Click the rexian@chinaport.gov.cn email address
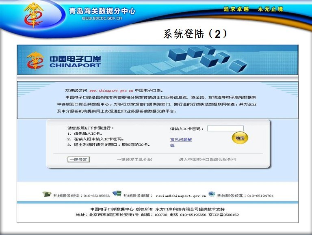The height and width of the screenshot is (235, 312). click(181, 196)
